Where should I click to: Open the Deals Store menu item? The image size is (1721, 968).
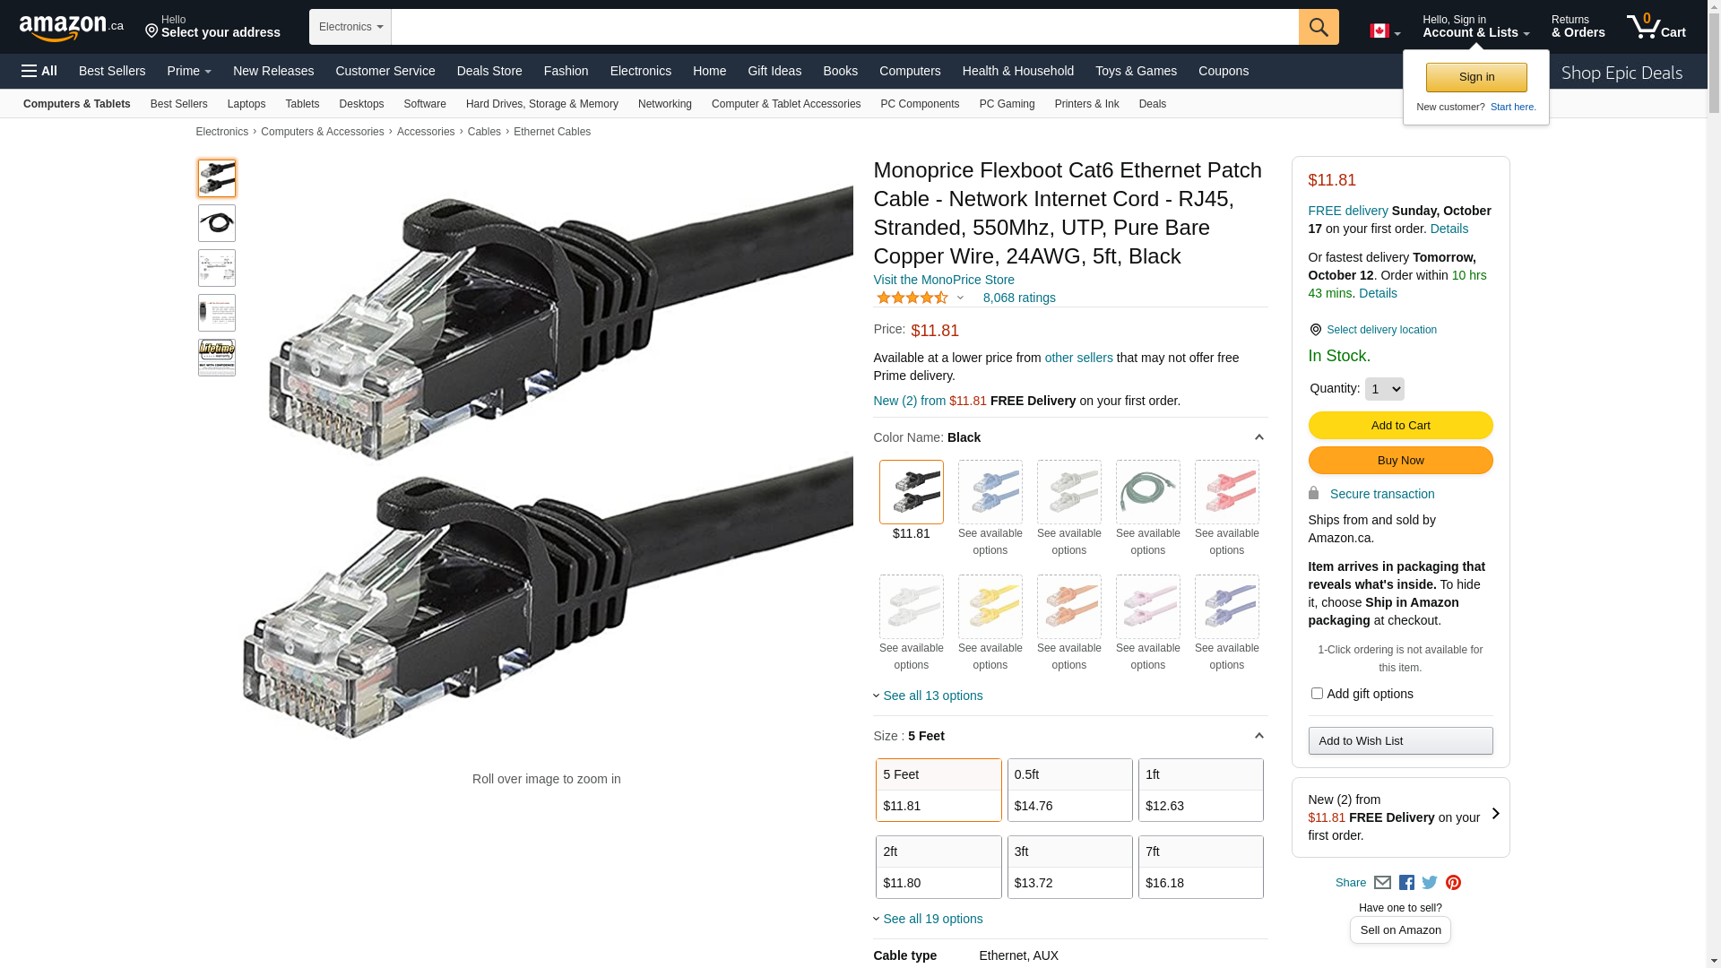[x=489, y=71]
